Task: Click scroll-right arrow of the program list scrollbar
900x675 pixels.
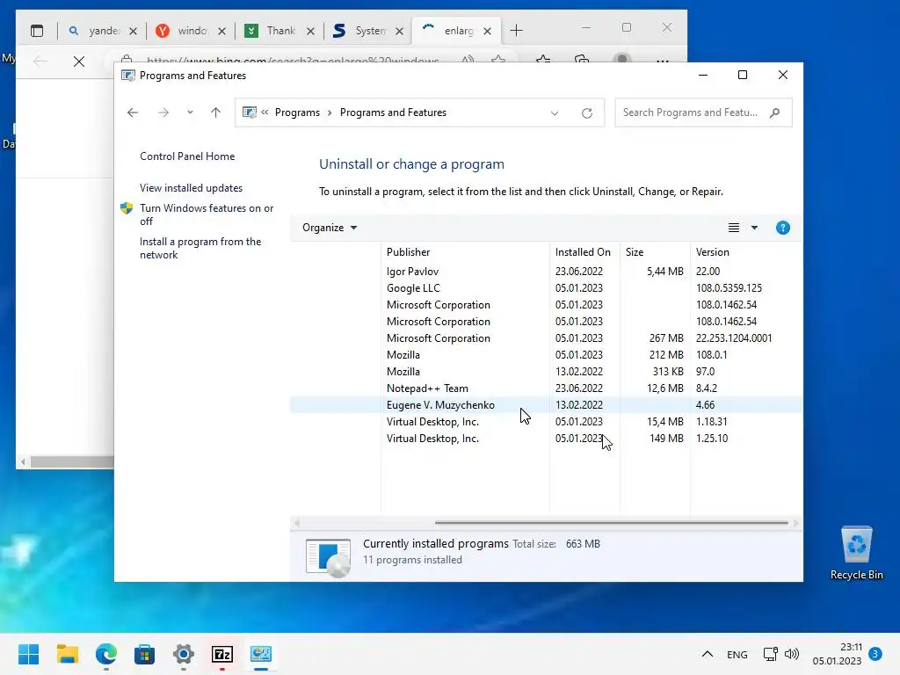Action: coord(796,523)
